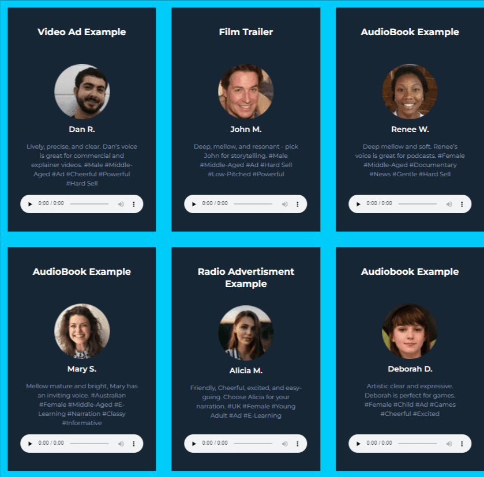Mute Renee W.'s audio player
Viewport: 484px width, 477px height.
tap(449, 204)
